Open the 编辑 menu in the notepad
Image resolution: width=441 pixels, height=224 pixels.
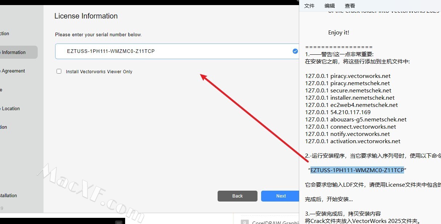pos(330,6)
